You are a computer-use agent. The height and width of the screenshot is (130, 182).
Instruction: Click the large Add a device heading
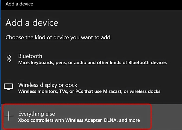point(32,23)
